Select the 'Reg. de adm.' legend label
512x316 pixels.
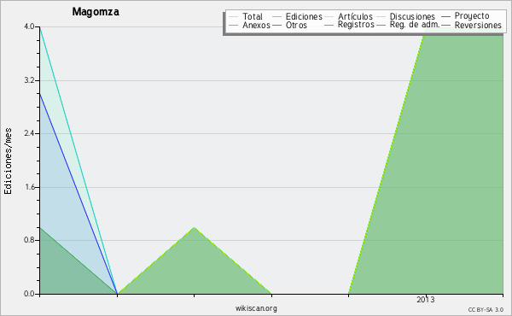pos(415,25)
